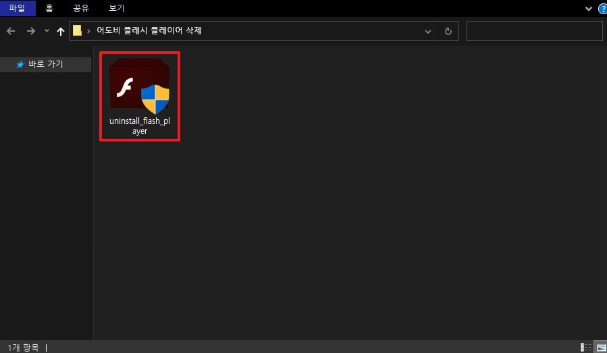This screenshot has width=607, height=353.
Task: Open Help with the question mark icon
Action: pyautogui.click(x=603, y=9)
